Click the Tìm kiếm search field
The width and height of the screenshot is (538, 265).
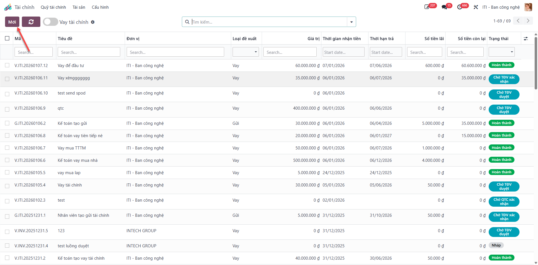269,22
